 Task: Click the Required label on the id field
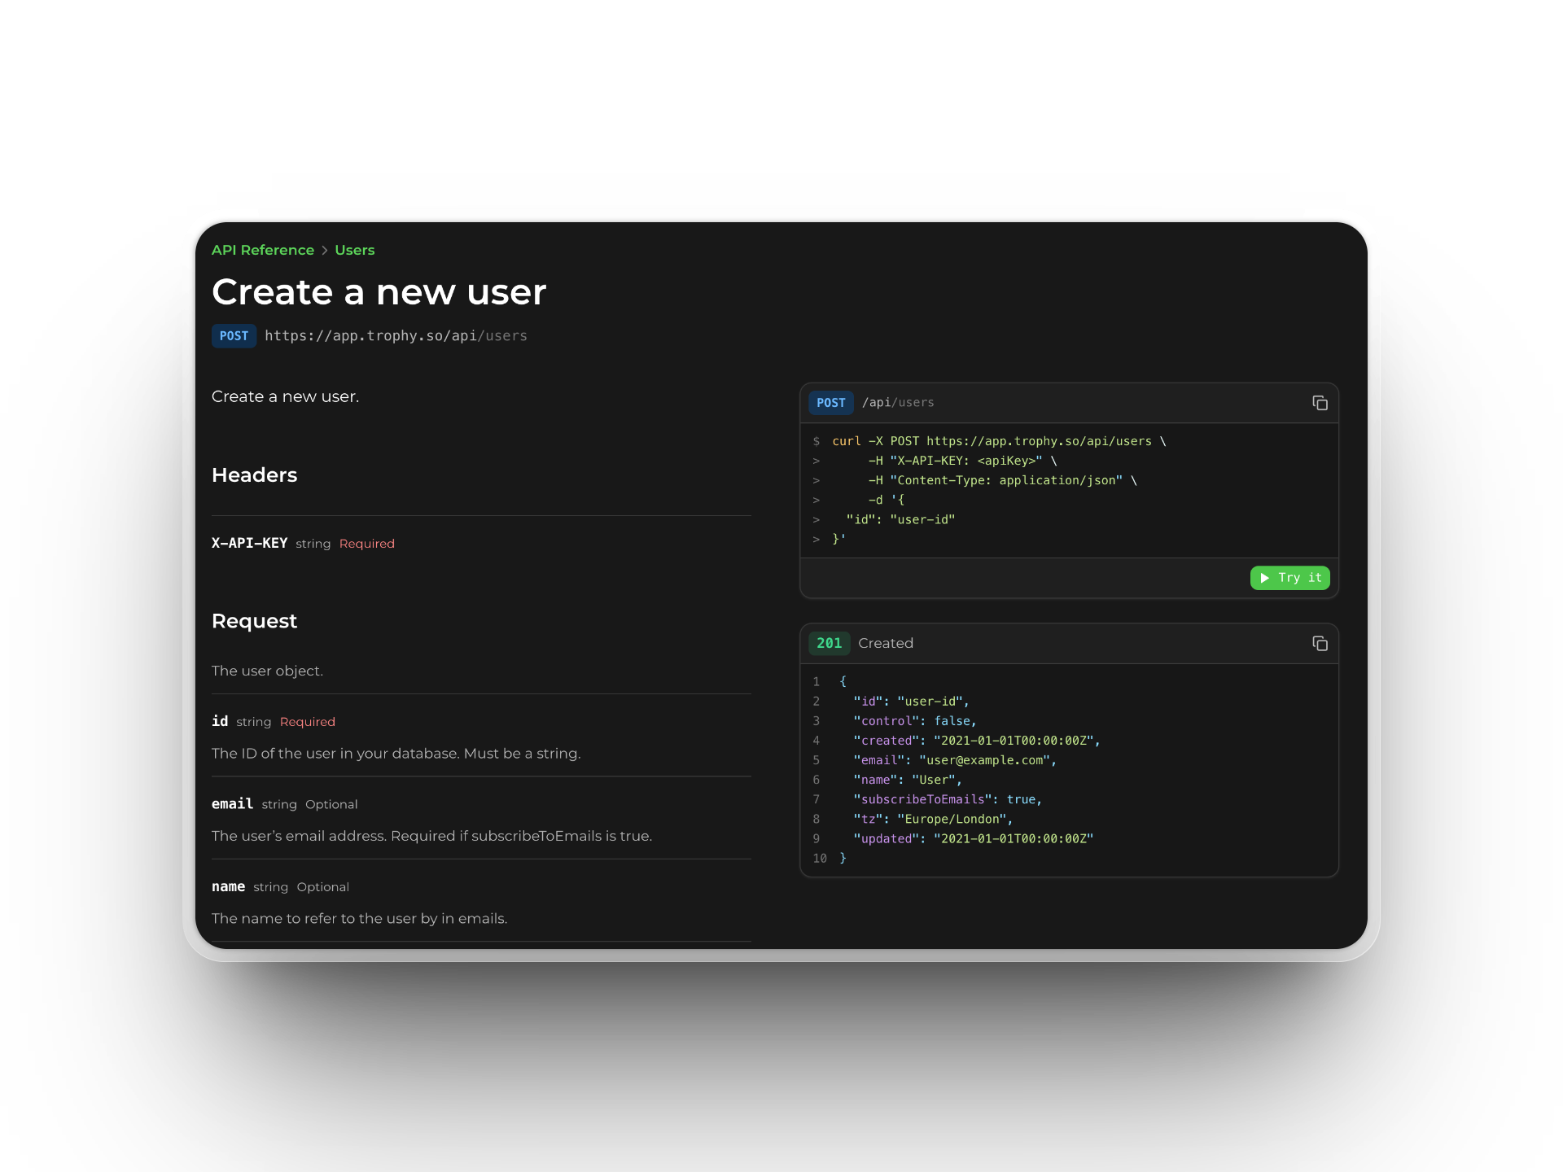click(307, 721)
